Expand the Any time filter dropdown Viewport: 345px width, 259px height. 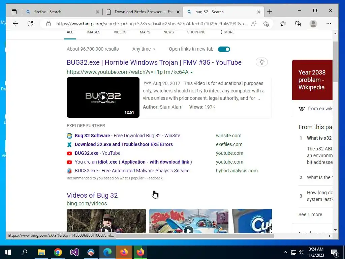144,49
